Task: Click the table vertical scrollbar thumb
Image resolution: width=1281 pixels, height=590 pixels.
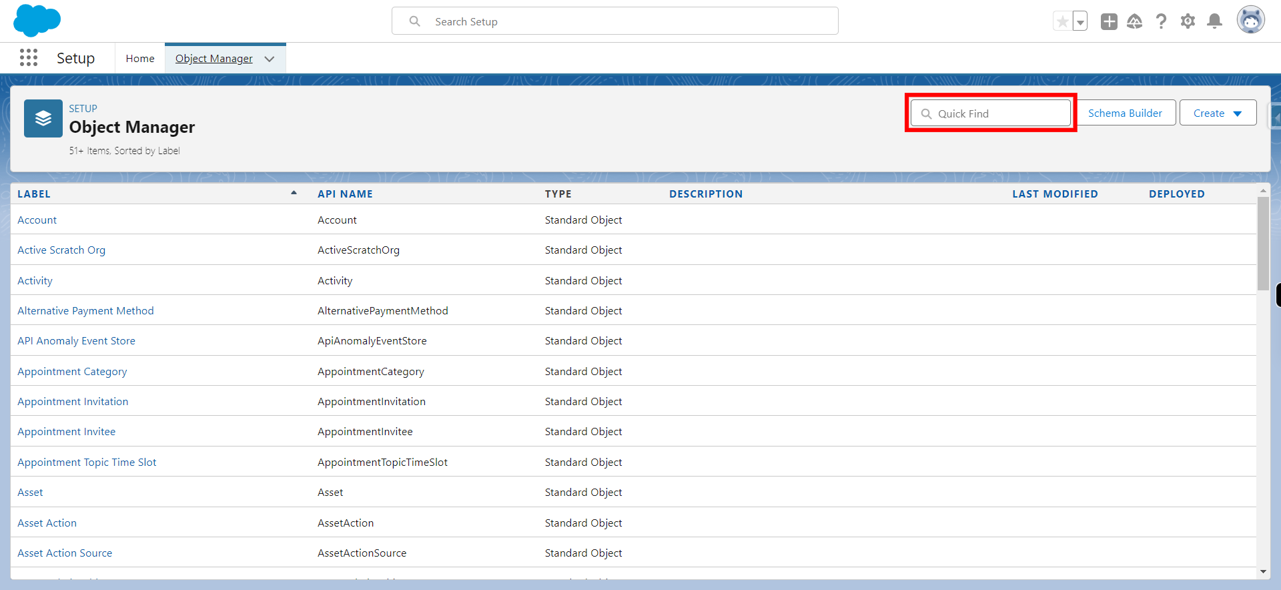Action: [x=1262, y=244]
